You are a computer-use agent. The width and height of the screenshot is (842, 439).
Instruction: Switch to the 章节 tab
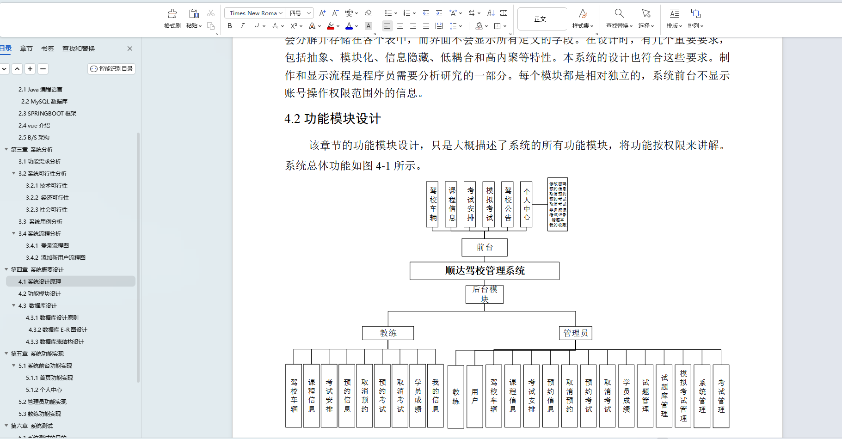tap(26, 49)
